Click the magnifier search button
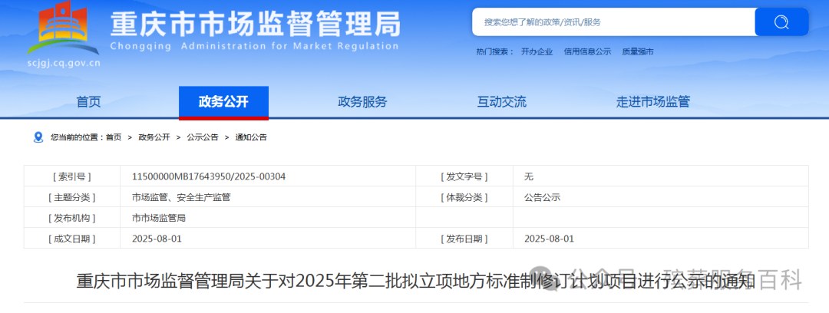 tap(781, 22)
